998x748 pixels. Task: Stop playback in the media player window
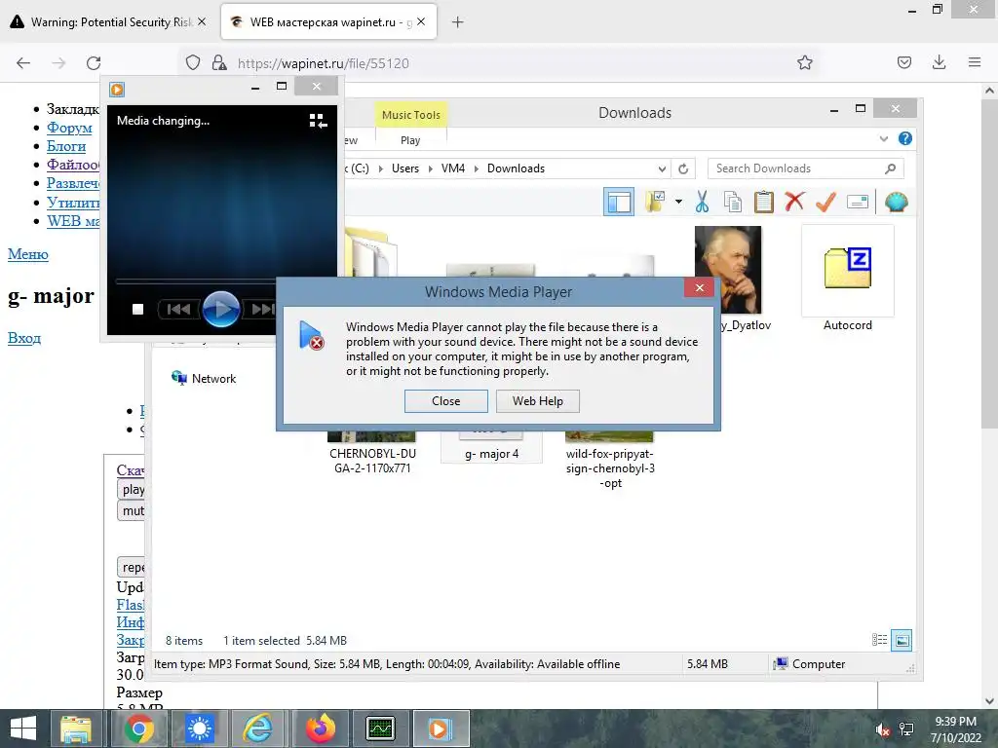tap(137, 309)
